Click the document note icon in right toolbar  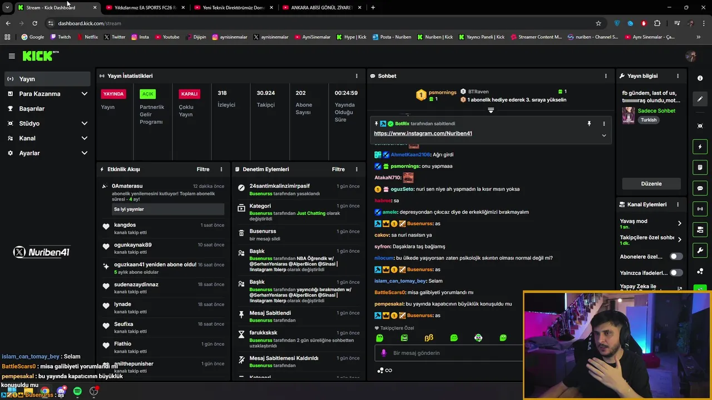pos(700,167)
